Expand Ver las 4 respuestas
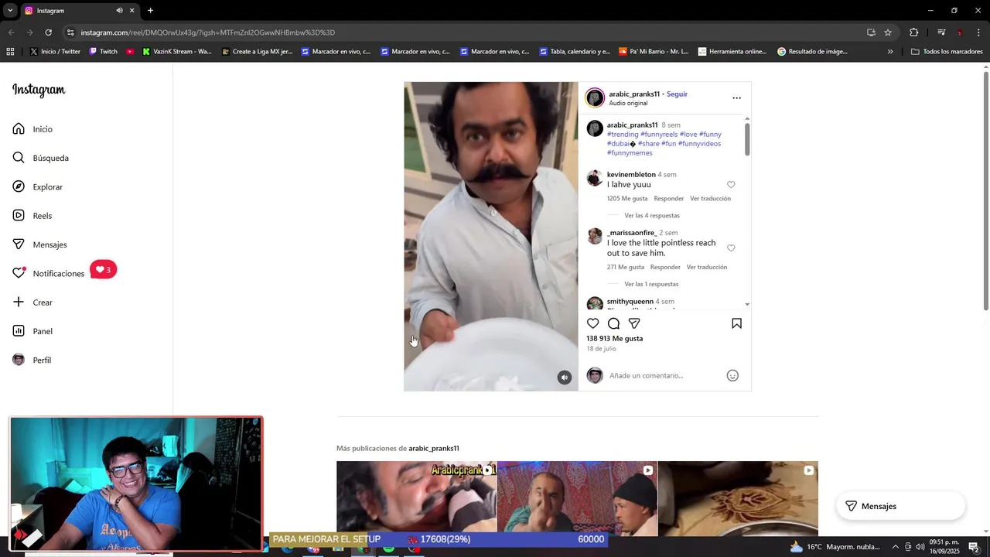The image size is (990, 557). (x=652, y=216)
